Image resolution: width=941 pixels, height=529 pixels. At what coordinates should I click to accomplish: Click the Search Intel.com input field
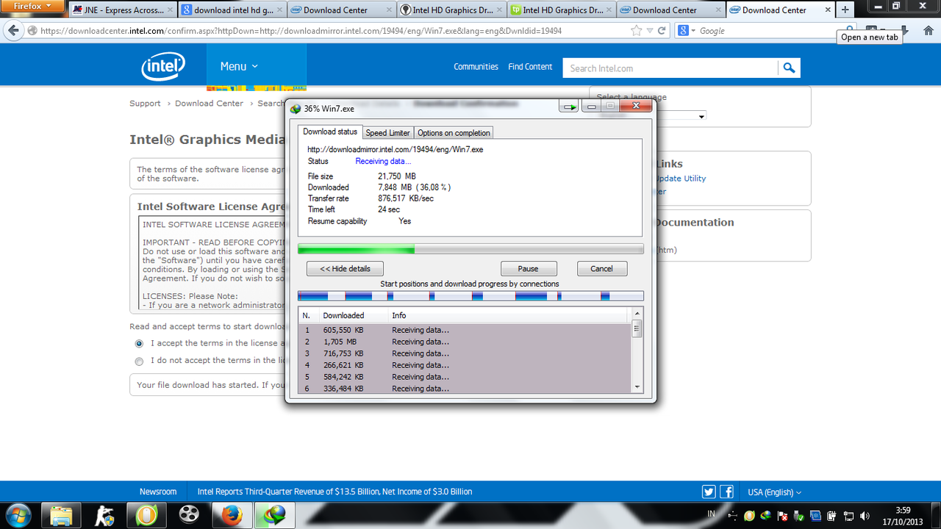[670, 68]
